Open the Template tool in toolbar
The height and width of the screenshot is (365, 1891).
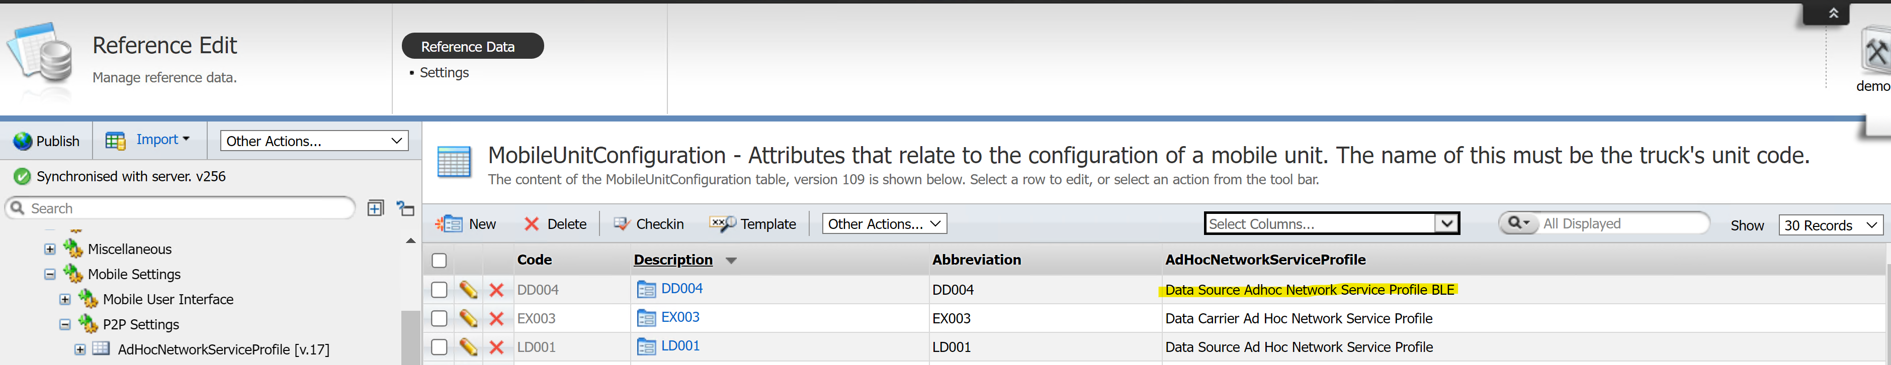pyautogui.click(x=752, y=224)
